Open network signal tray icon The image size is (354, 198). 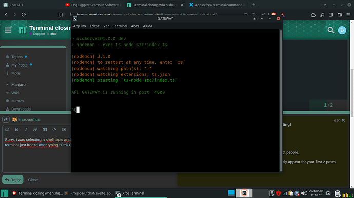point(284,193)
